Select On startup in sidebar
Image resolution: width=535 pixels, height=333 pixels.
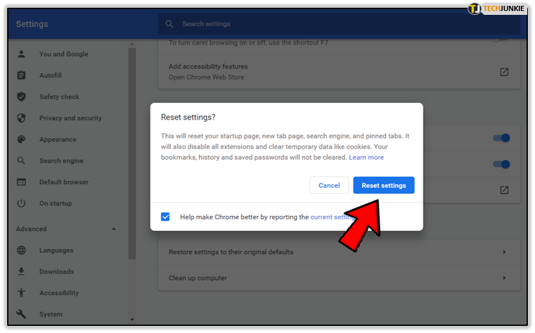[x=55, y=204]
